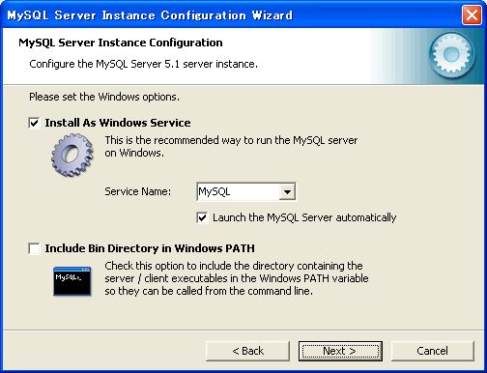
Task: Click the recommended way to run description
Action: 231,147
